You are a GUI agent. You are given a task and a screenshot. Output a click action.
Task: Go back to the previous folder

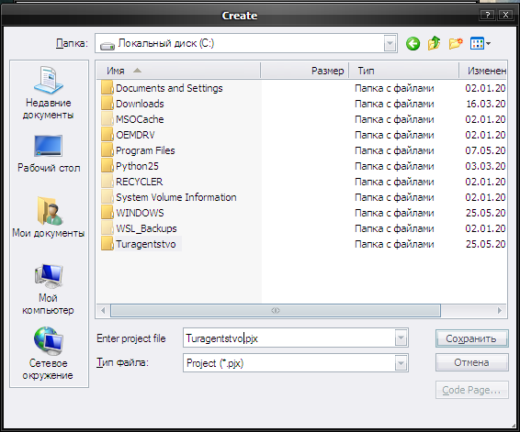click(x=413, y=43)
